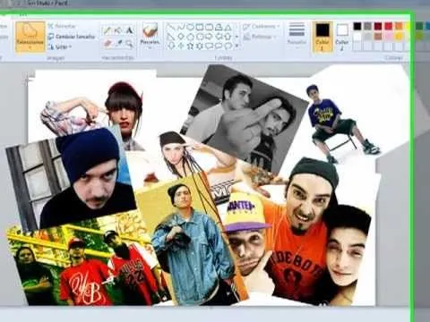The height and width of the screenshot is (322, 430).
Task: Select the Magnifier tool
Action: tap(129, 44)
